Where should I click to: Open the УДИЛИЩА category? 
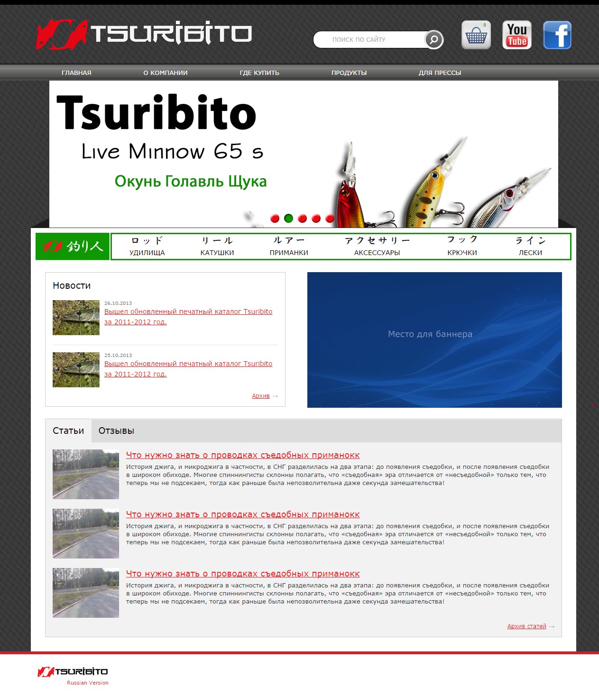147,247
